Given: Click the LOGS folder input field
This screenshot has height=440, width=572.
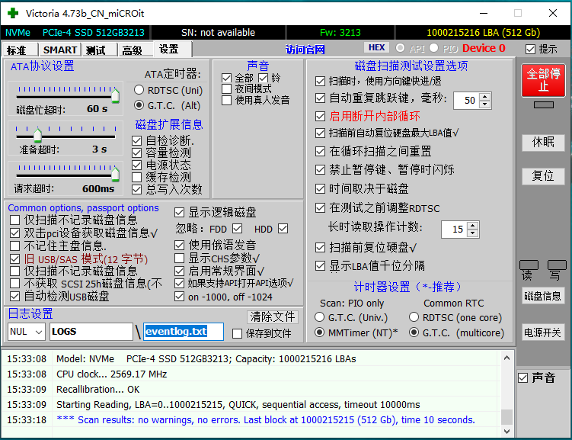Looking at the screenshot, I should [x=91, y=332].
